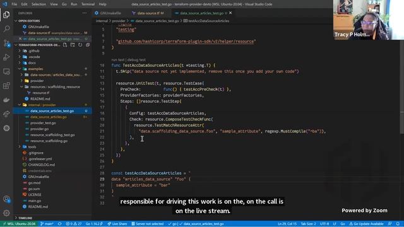Image resolution: width=404 pixels, height=227 pixels.
Task: Open provider_test.go in explorer
Action: pyautogui.click(x=43, y=123)
